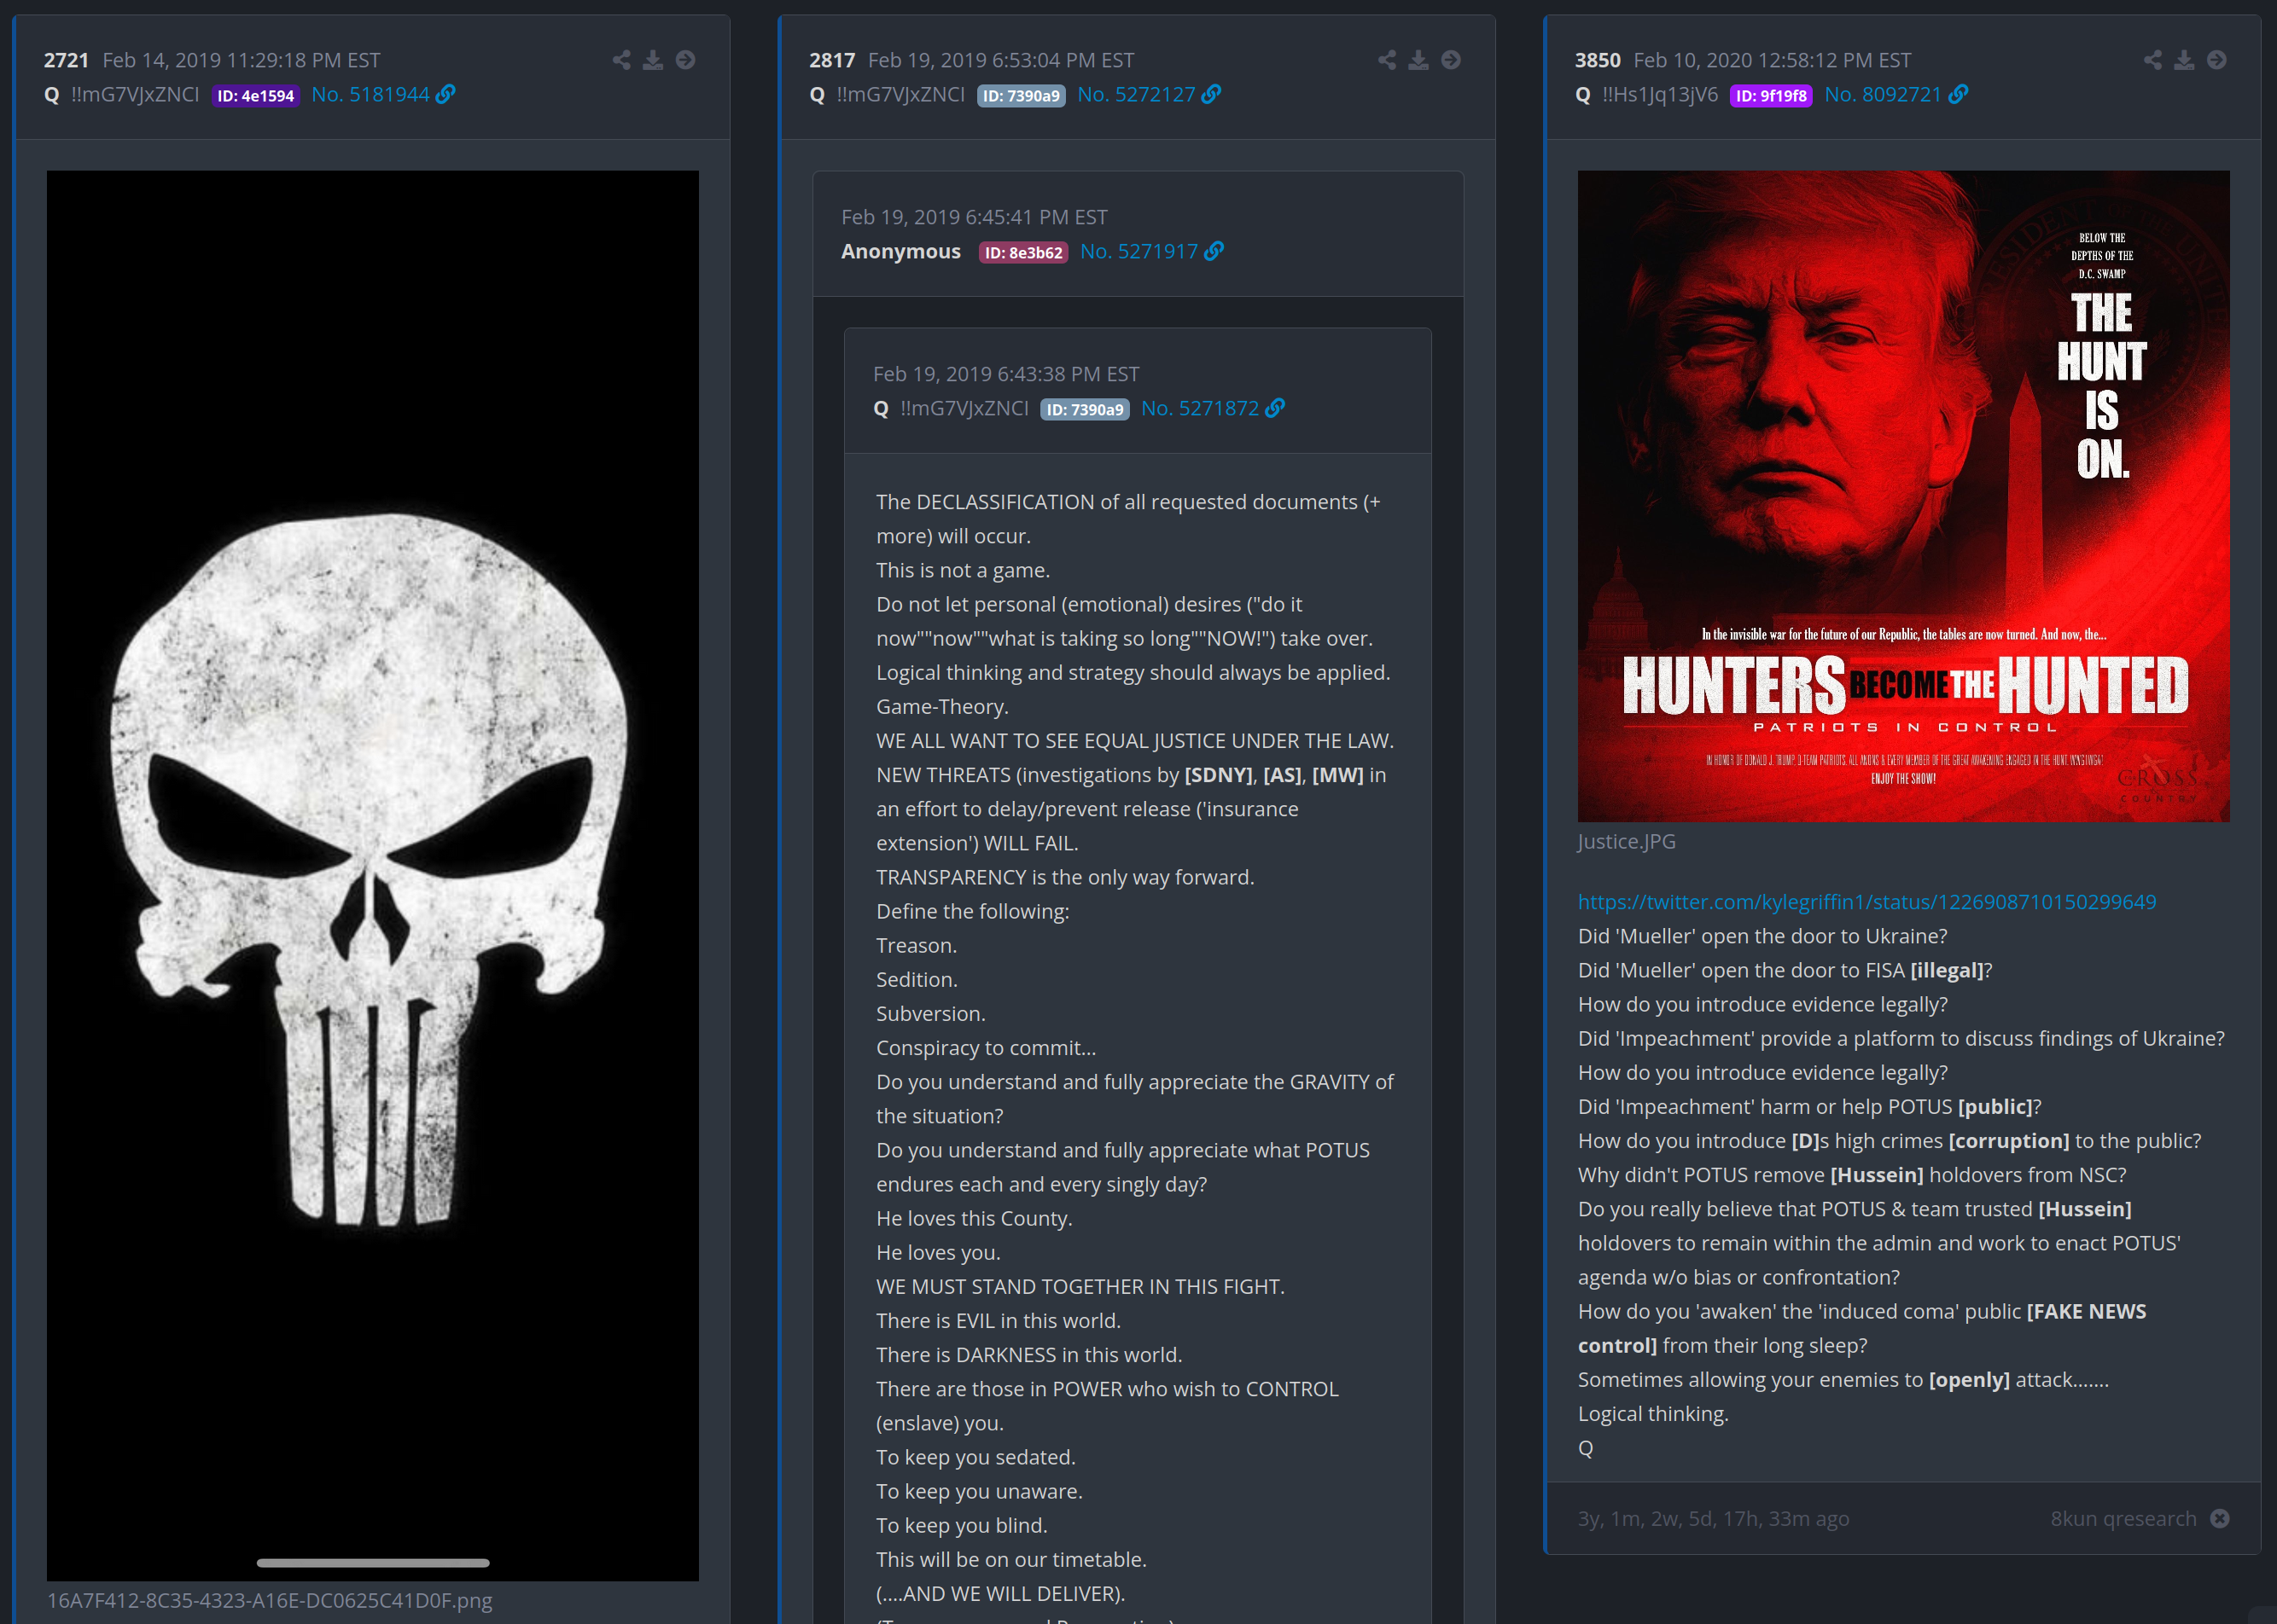Viewport: 2277px width, 1624px height.
Task: Download post 3850 with the download icon
Action: 2185,60
